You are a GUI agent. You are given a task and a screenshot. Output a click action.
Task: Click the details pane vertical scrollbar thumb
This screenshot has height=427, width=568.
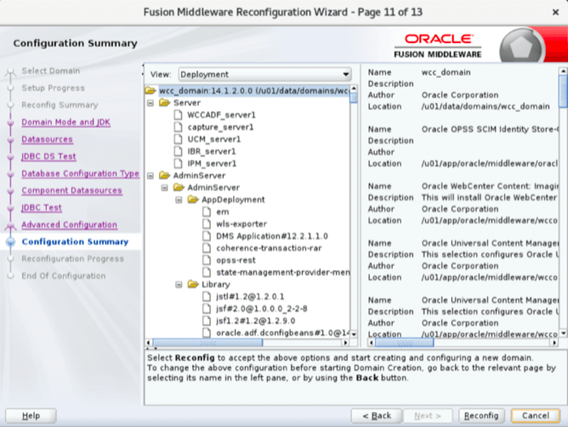[563, 92]
